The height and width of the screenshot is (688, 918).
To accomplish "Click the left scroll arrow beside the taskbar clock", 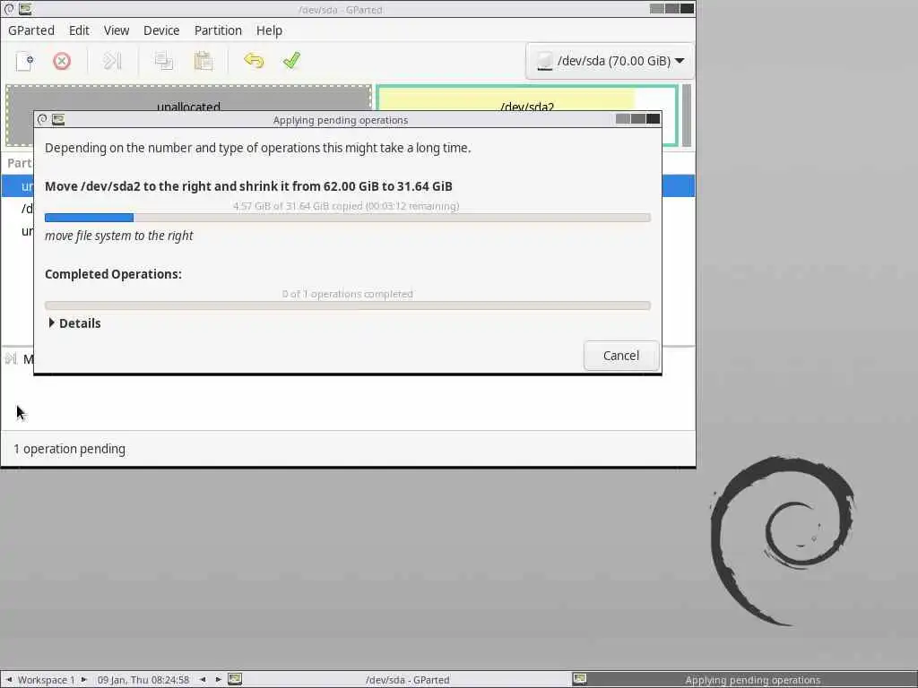I will [203, 680].
